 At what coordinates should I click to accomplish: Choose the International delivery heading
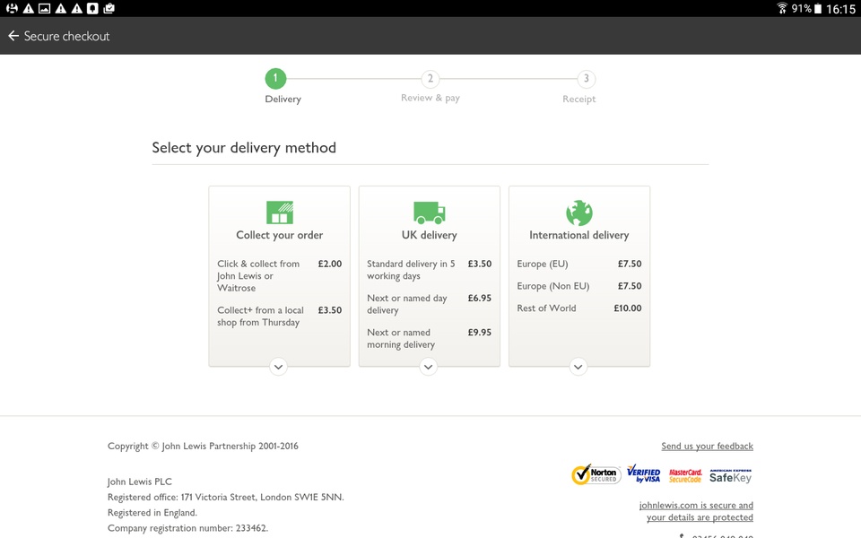click(579, 235)
